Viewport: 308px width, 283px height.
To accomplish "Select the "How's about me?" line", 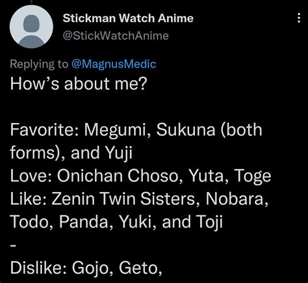I will pyautogui.click(x=79, y=84).
